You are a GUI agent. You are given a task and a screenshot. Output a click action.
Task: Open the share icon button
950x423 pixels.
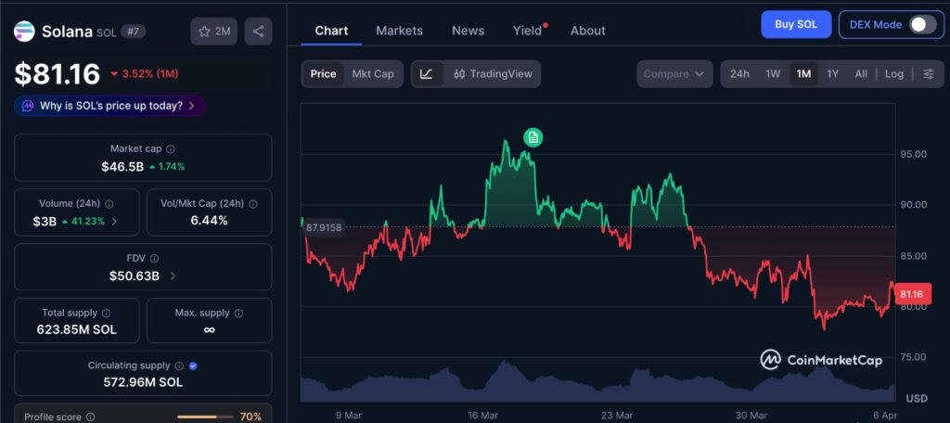coord(258,32)
